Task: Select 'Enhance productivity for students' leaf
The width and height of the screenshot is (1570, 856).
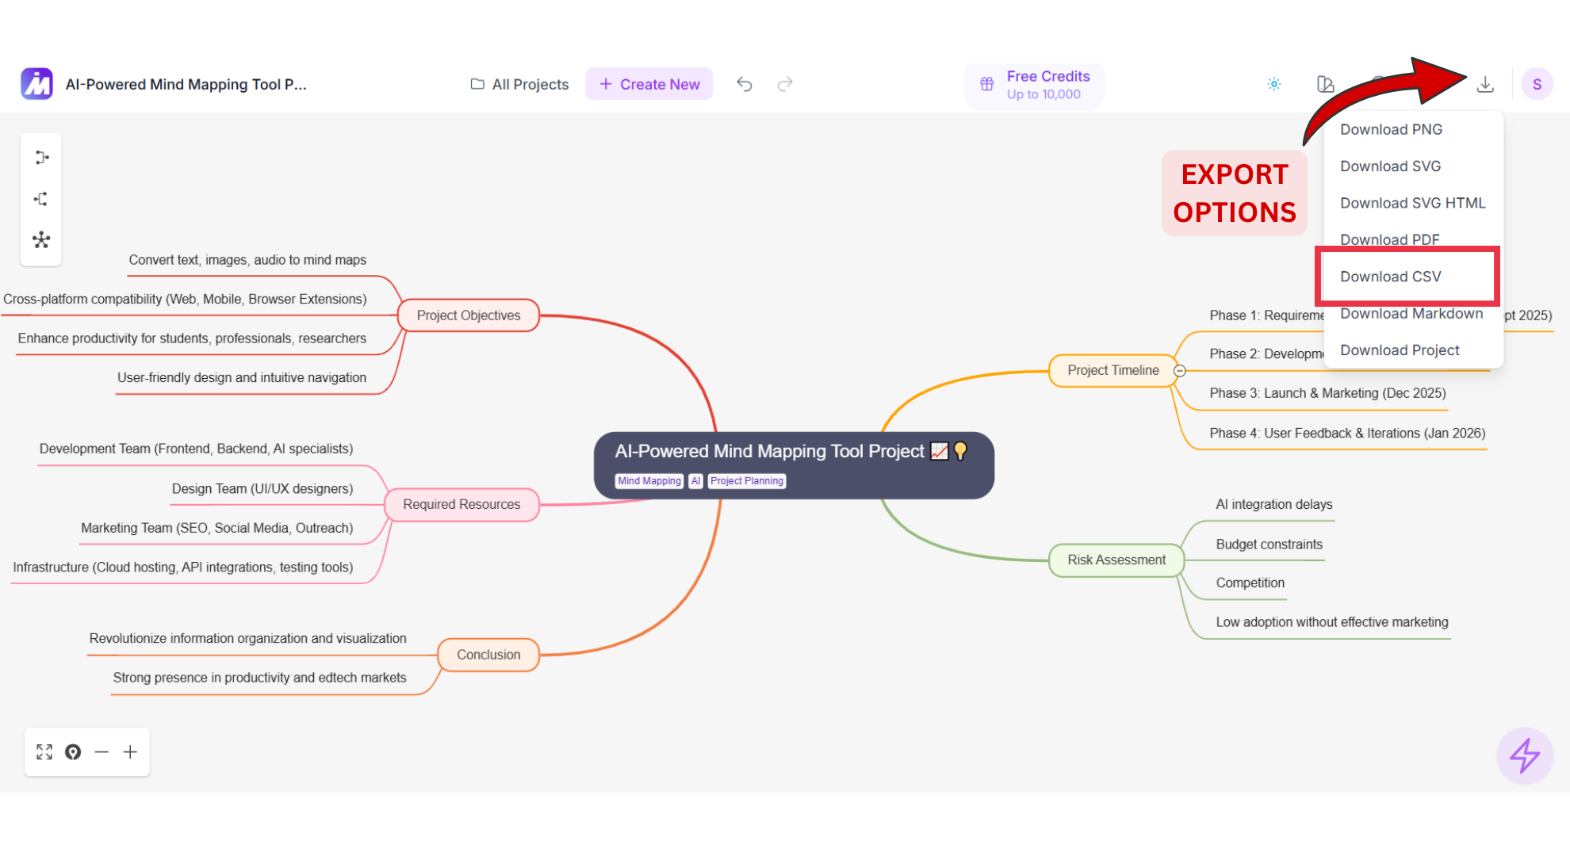Action: pos(192,338)
